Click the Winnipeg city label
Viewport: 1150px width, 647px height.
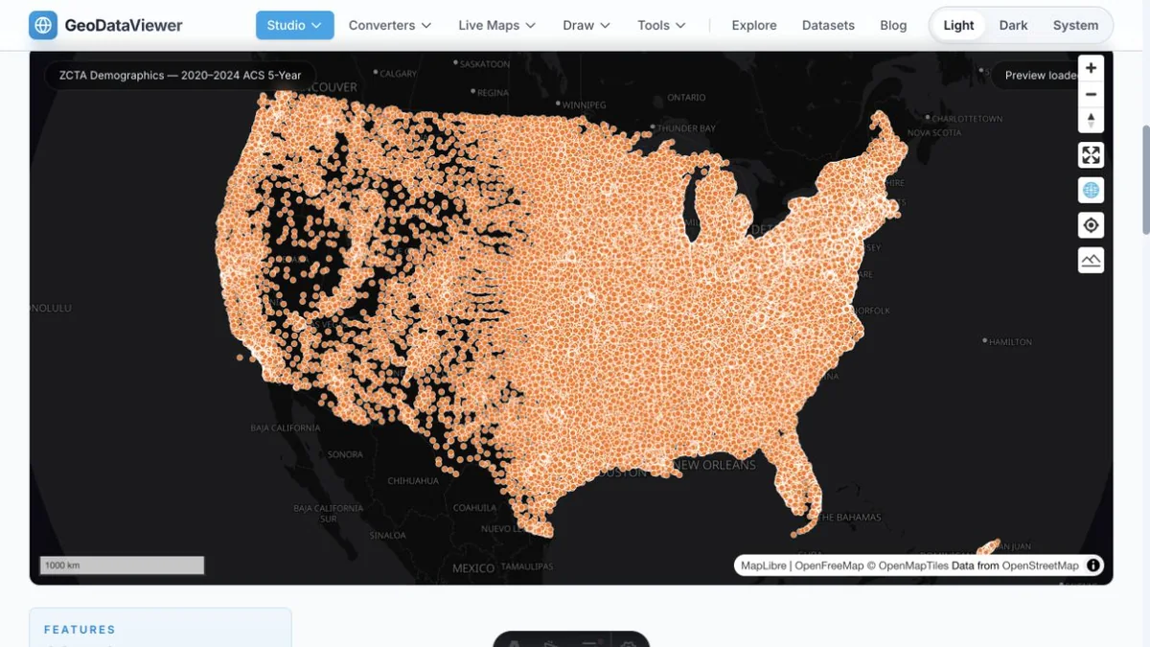585,104
